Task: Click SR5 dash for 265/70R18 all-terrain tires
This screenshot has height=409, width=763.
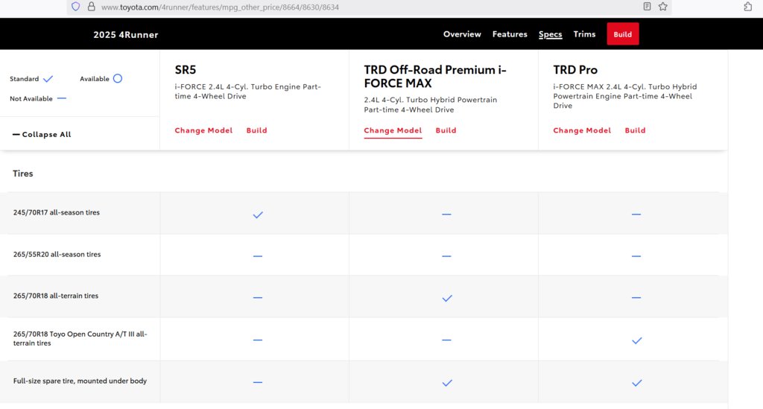Action: [257, 297]
